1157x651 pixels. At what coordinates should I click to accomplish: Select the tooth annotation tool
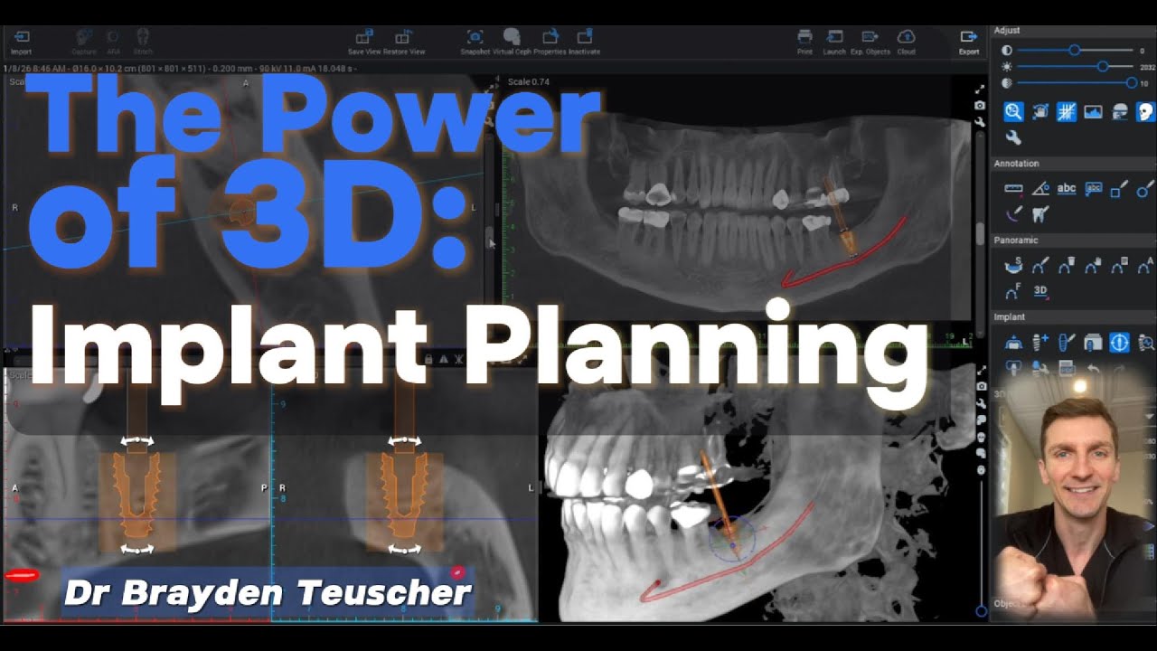1040,214
